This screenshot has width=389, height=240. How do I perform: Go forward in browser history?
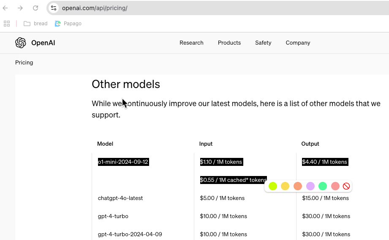coord(20,8)
